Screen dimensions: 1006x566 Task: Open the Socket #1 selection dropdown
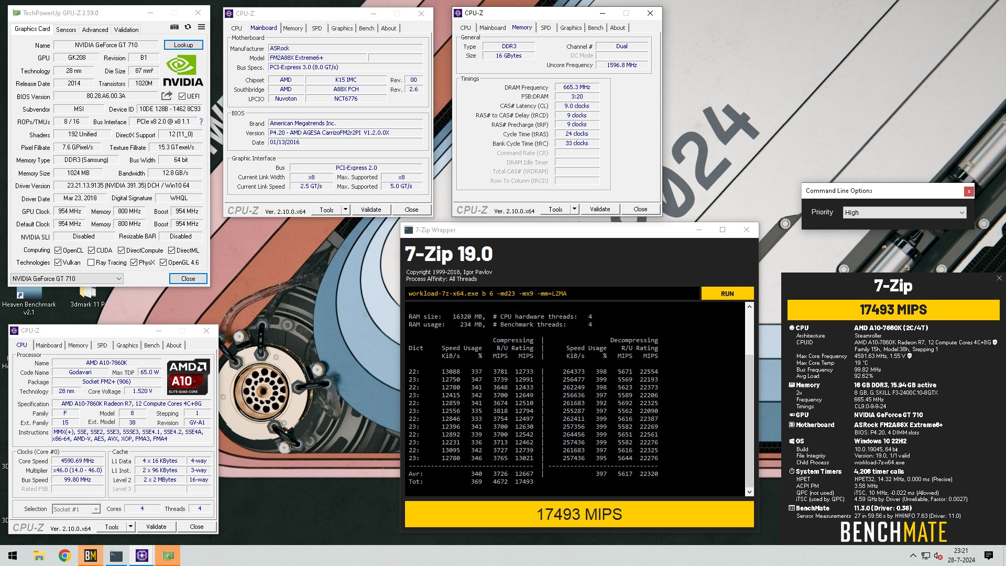[x=76, y=509]
